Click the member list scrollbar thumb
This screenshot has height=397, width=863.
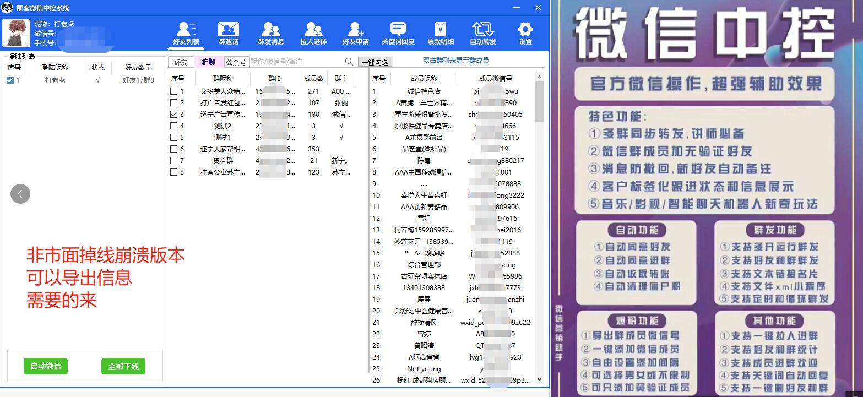[x=539, y=102]
